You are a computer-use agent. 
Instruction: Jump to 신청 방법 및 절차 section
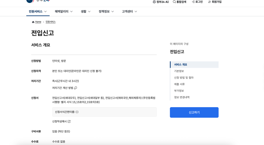pos(184,78)
